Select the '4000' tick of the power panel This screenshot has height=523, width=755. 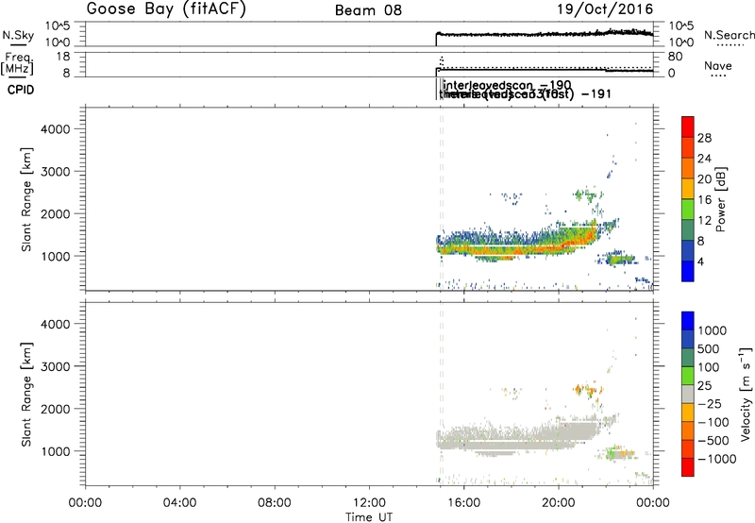click(x=56, y=129)
